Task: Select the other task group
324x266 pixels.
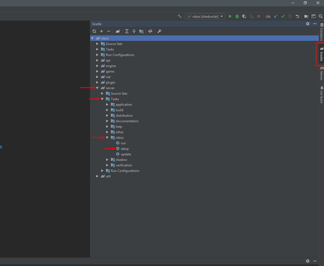Action: [120, 132]
